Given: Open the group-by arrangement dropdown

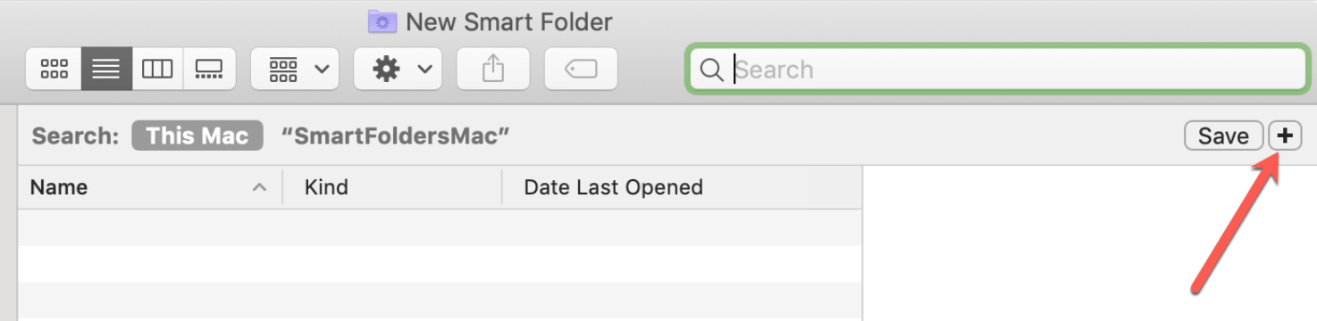Looking at the screenshot, I should 295,70.
